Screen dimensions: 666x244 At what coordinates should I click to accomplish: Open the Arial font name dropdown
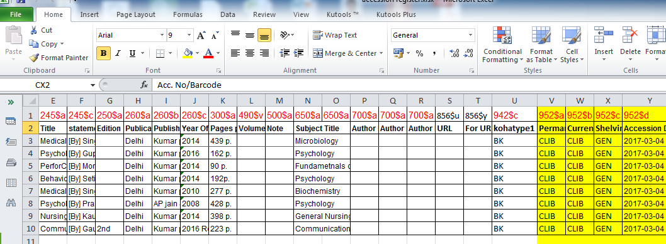(x=162, y=36)
